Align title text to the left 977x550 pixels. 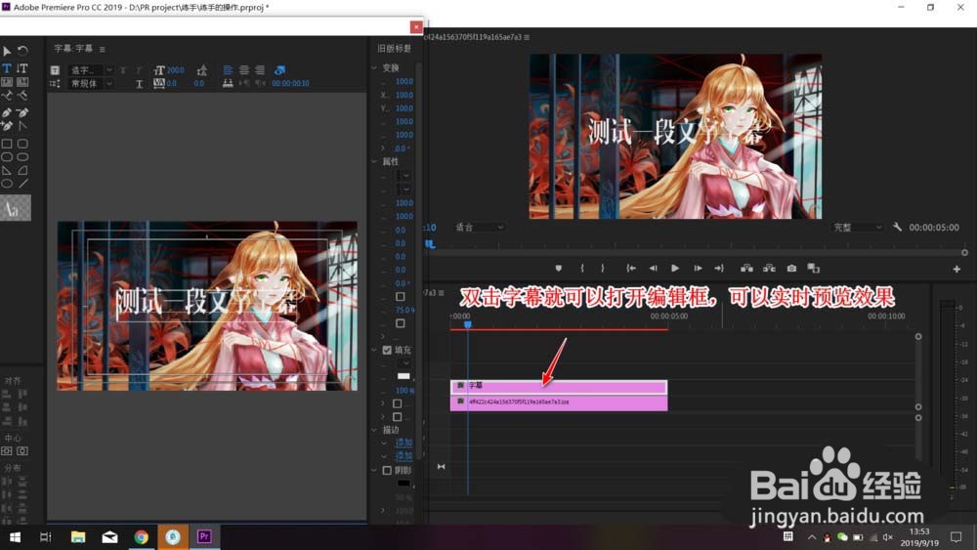click(228, 70)
